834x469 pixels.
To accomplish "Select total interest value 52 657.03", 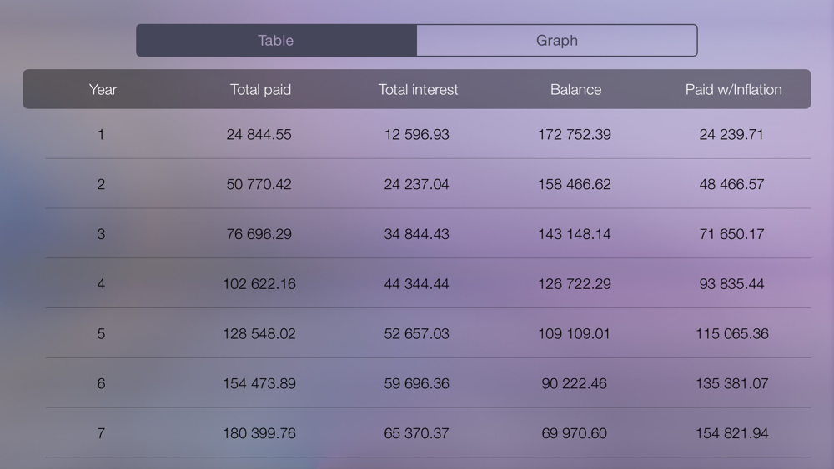I will point(416,334).
